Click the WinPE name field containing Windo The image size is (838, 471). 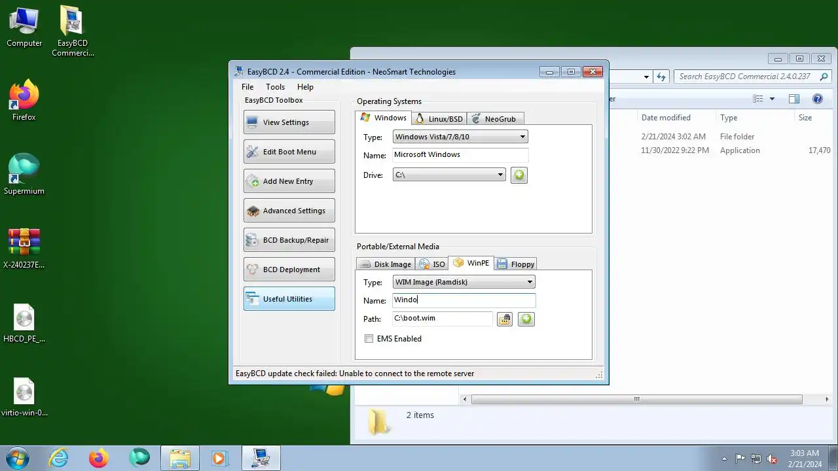click(464, 300)
